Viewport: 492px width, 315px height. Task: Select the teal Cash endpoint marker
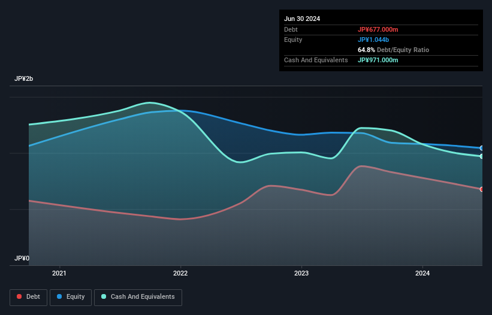(x=482, y=156)
